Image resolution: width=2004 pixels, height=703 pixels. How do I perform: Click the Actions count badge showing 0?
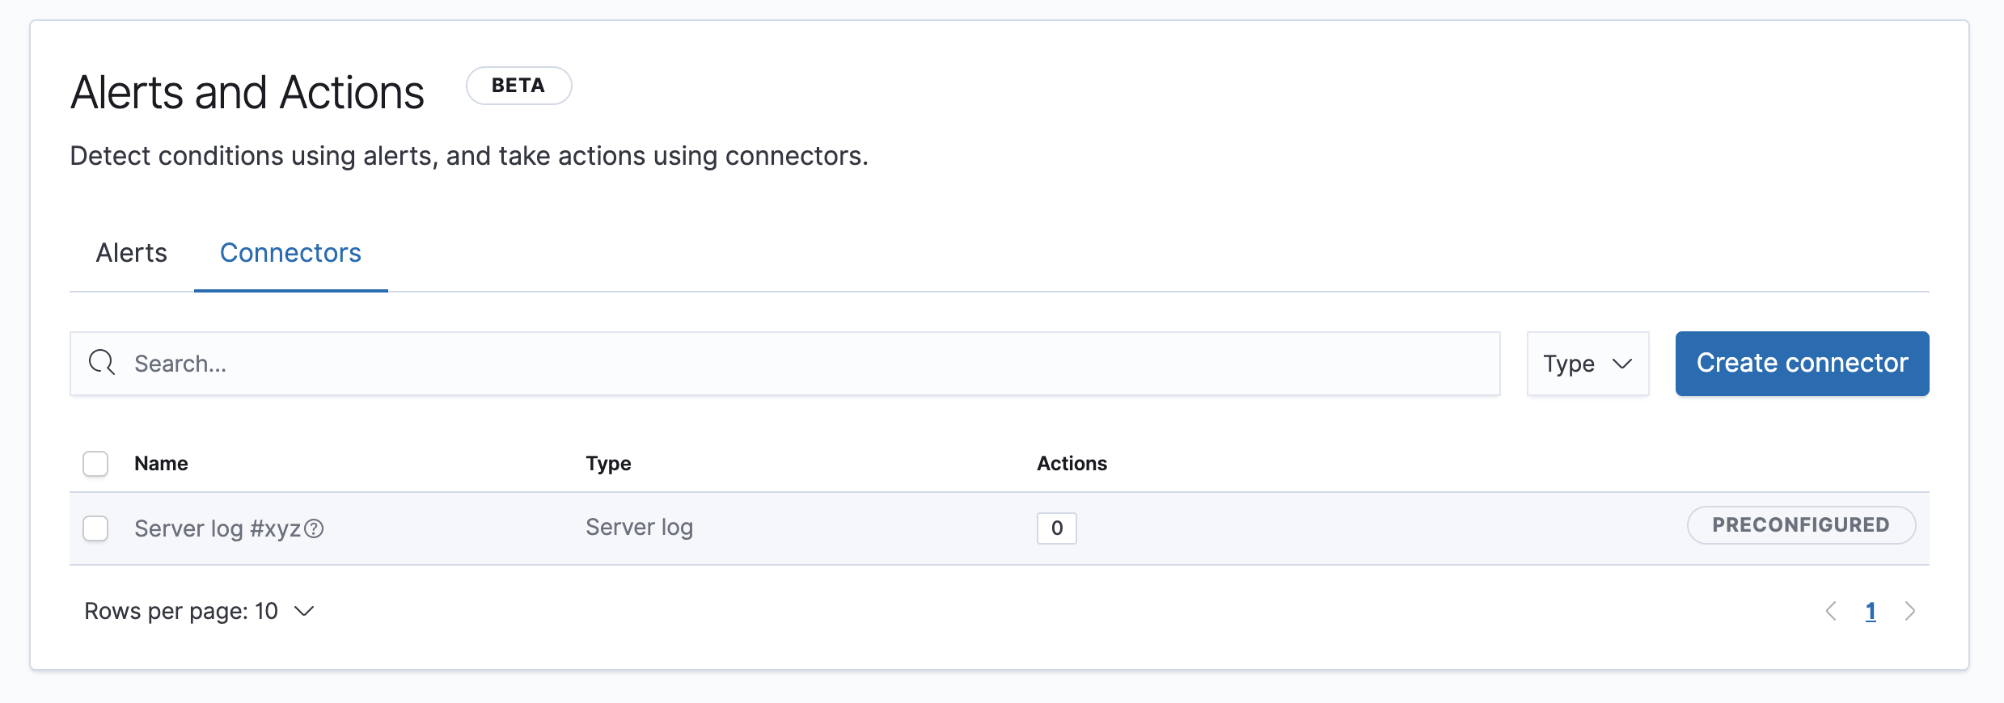point(1057,528)
